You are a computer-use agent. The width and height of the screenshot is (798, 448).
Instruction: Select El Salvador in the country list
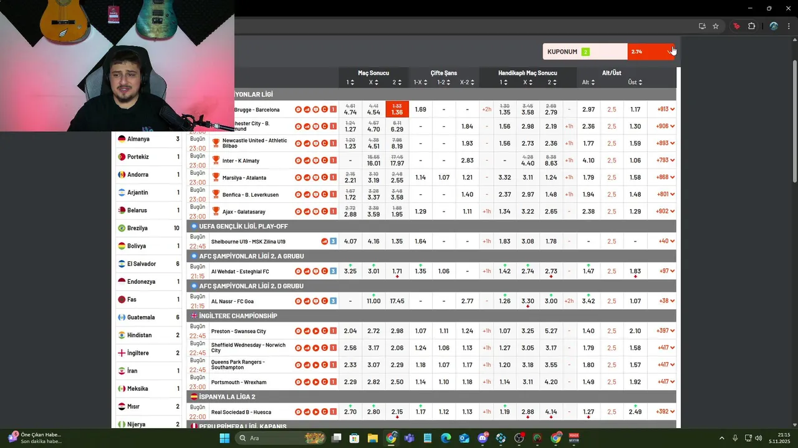[149, 264]
